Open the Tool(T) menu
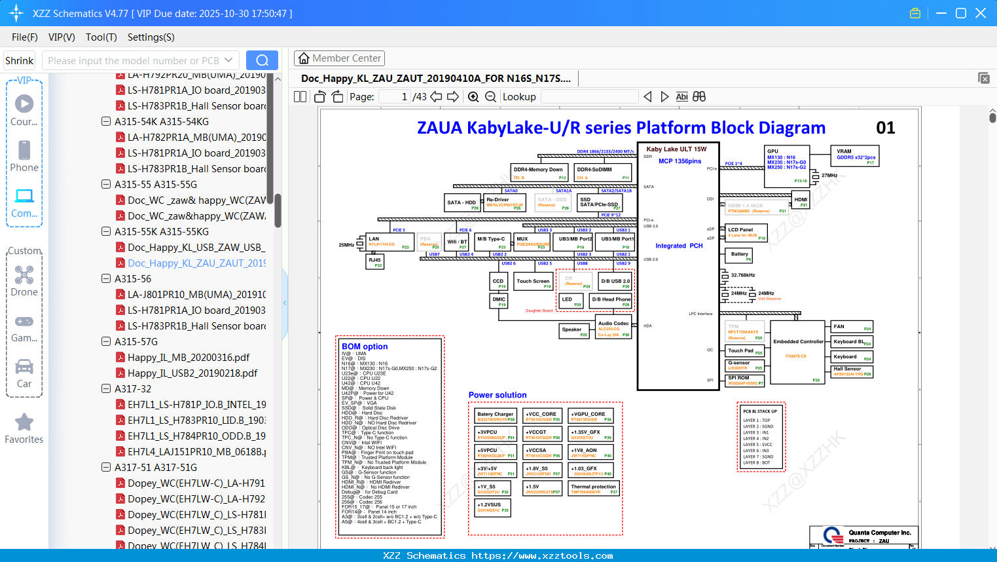 101,37
